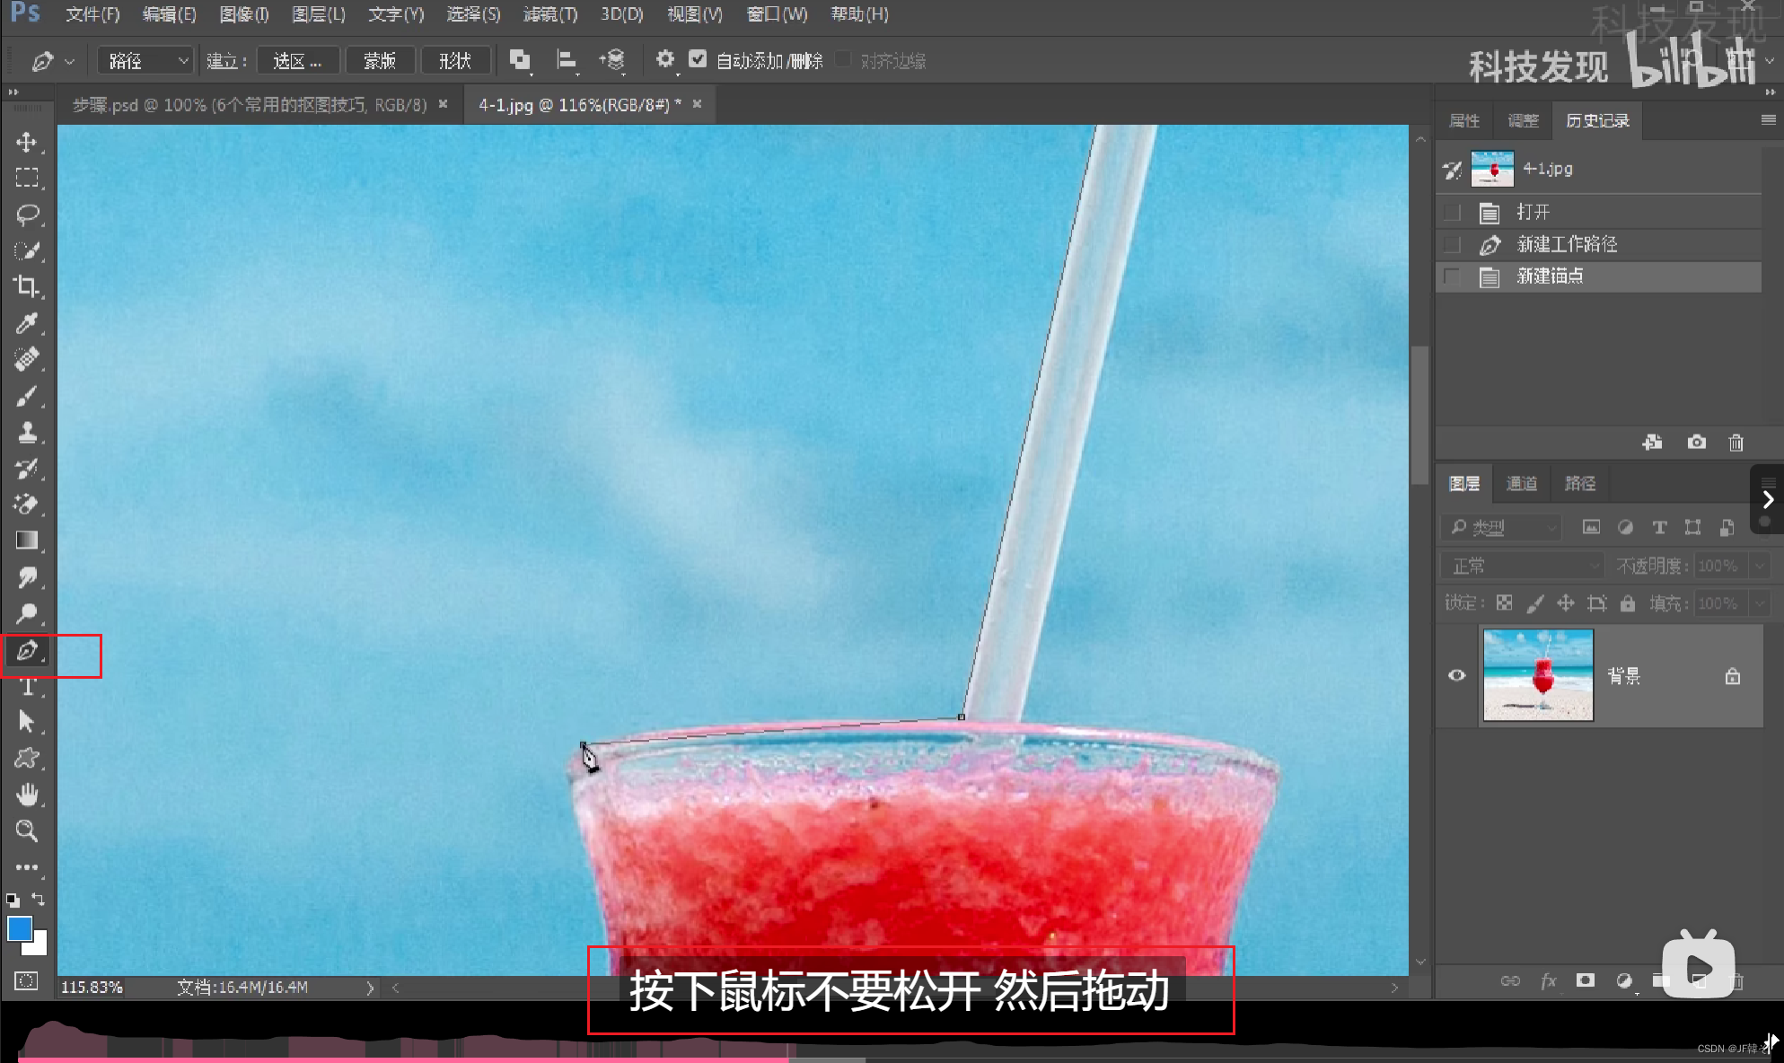
Task: Select the Clone Stamp tool
Action: (27, 433)
